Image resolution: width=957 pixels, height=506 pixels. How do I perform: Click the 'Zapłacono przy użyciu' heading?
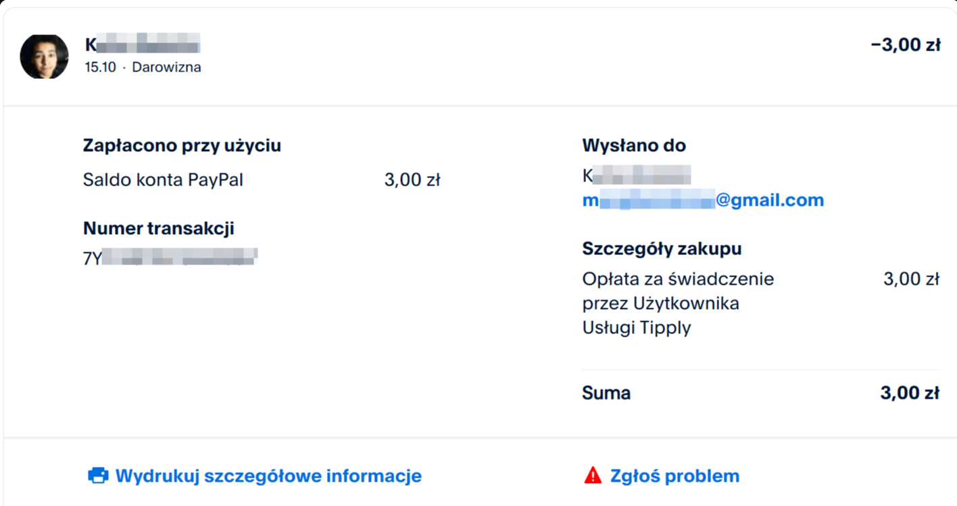click(182, 145)
